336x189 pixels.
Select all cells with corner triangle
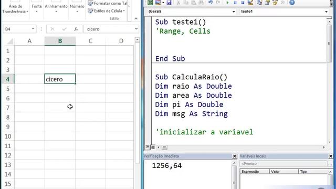pos(9,41)
